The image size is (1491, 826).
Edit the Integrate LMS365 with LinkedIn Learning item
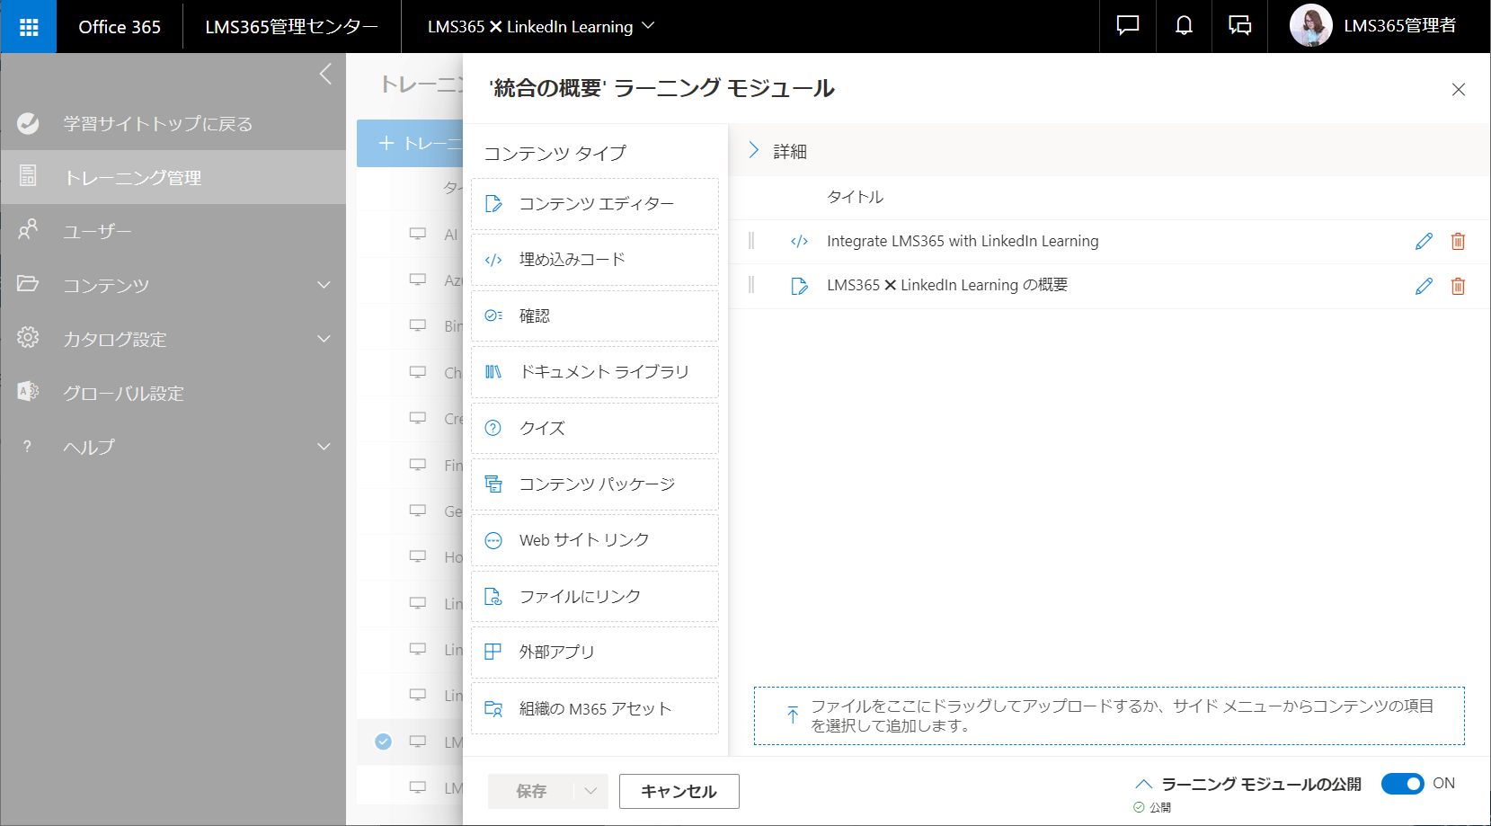[x=1424, y=241]
